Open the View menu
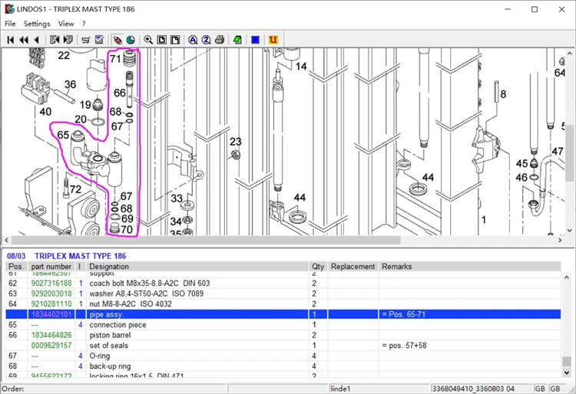The image size is (576, 394). tap(66, 24)
